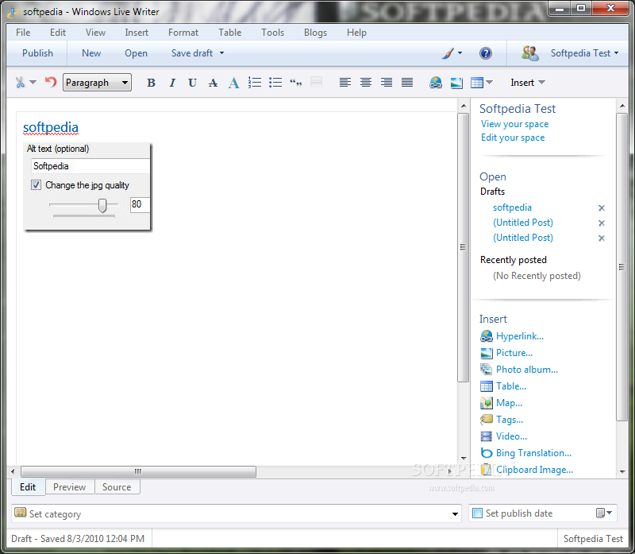Toggle Underline formatting

pyautogui.click(x=192, y=83)
